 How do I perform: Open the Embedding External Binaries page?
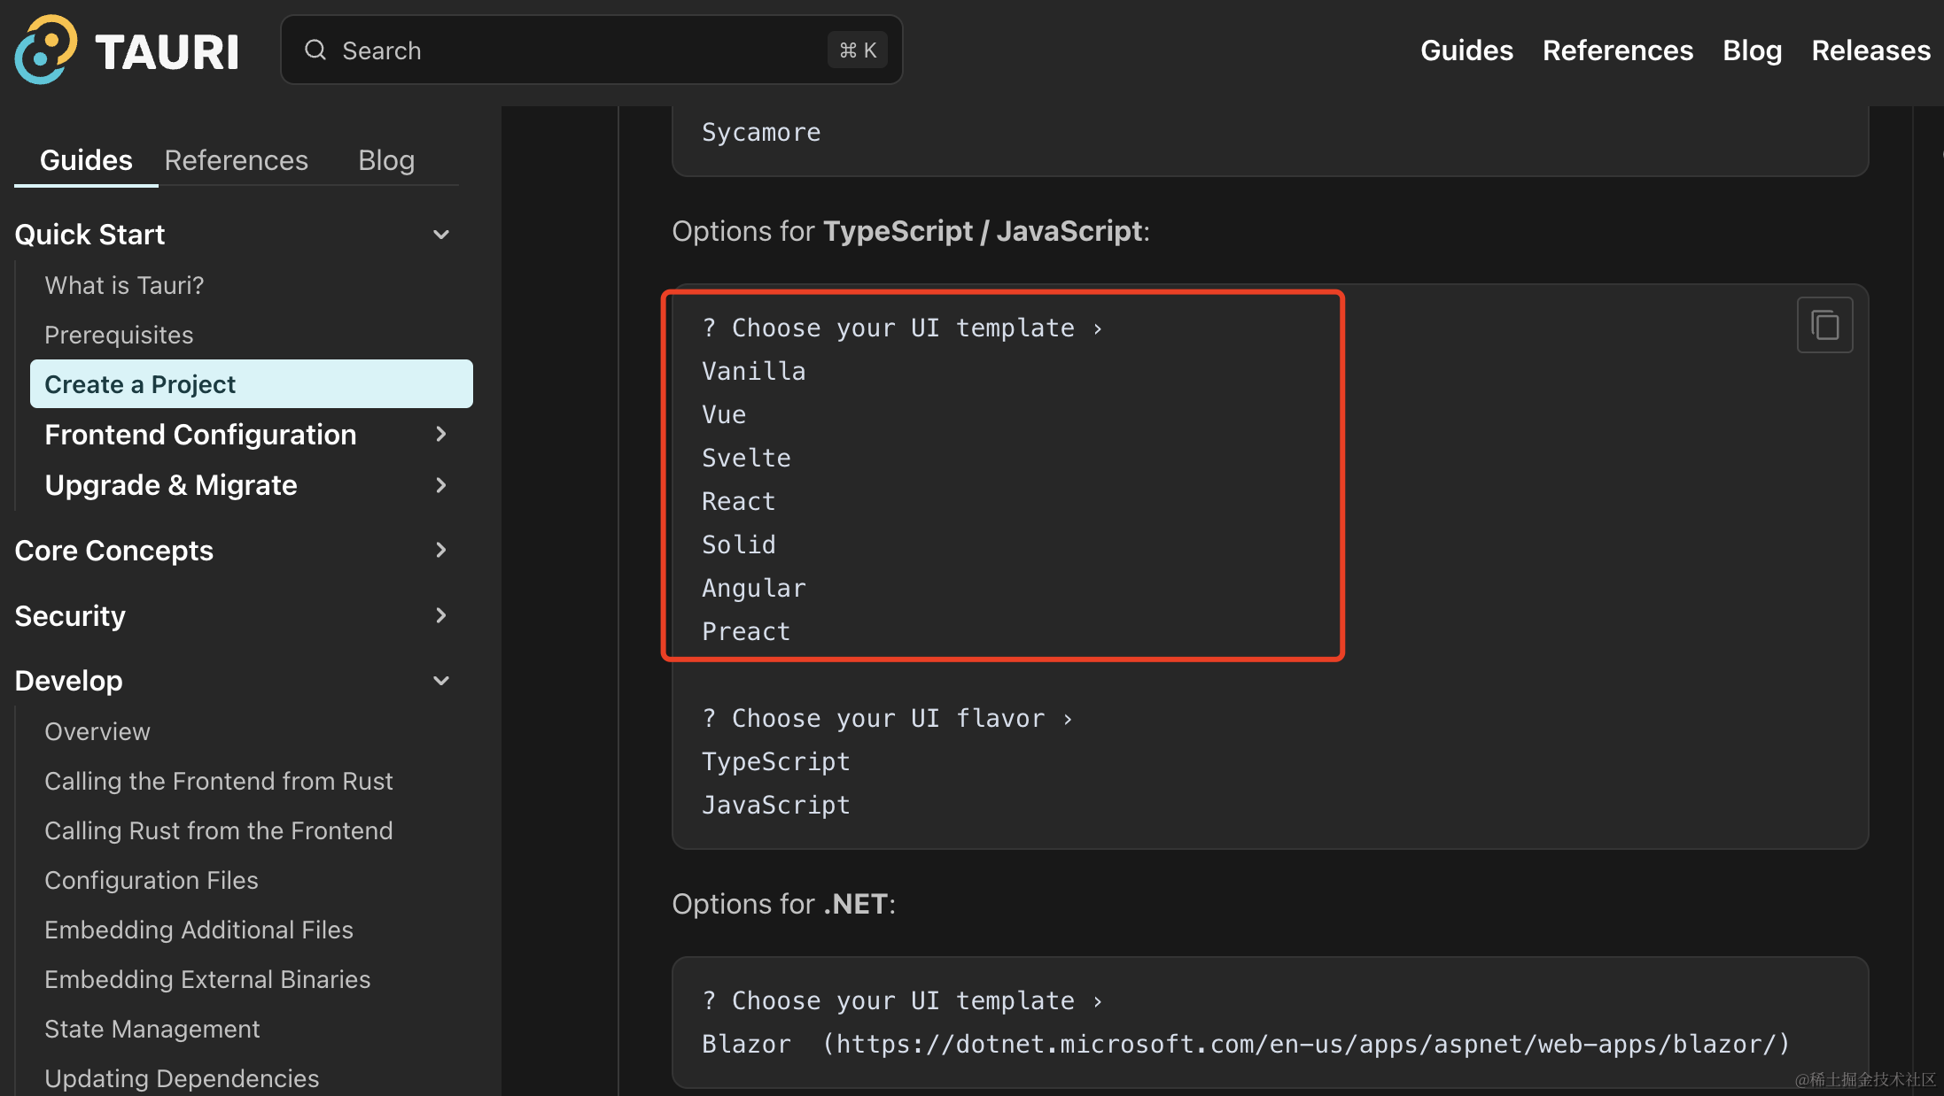pyautogui.click(x=207, y=979)
